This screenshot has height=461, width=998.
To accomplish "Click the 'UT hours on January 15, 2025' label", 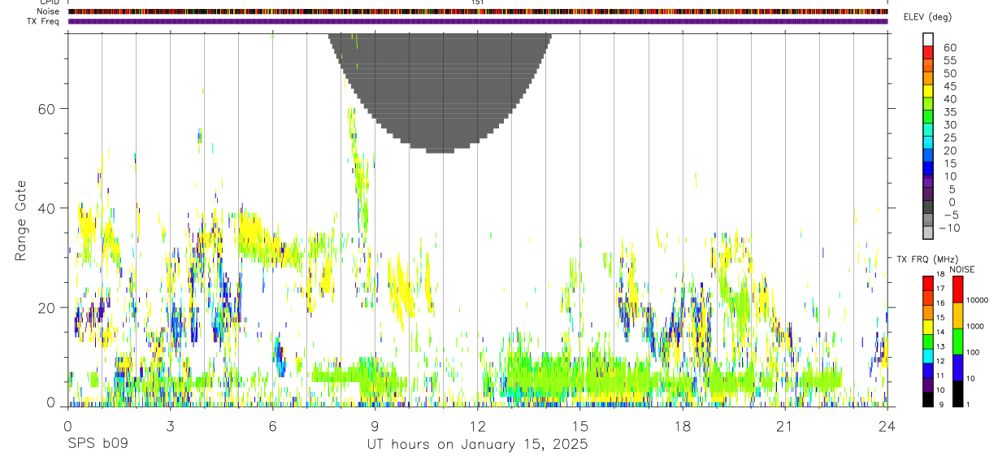I will 478,445.
